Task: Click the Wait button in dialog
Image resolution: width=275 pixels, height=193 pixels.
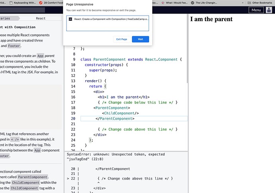Action: (x=140, y=39)
